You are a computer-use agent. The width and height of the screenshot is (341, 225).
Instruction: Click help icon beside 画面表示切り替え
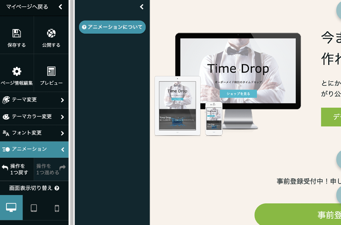(x=57, y=188)
